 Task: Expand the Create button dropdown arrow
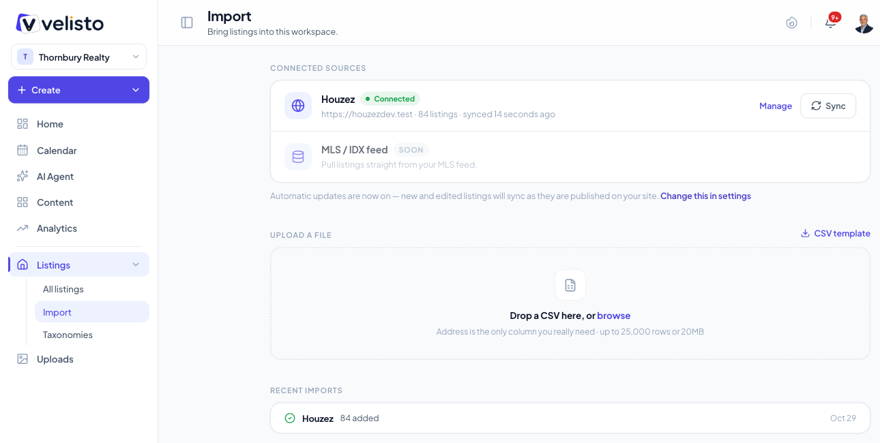136,90
